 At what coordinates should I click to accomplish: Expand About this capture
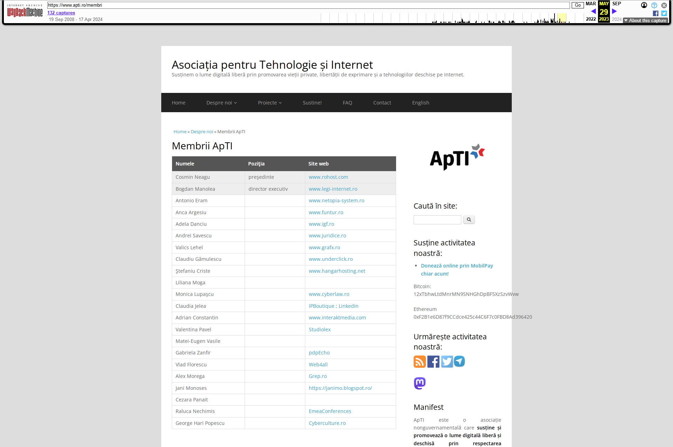[645, 20]
